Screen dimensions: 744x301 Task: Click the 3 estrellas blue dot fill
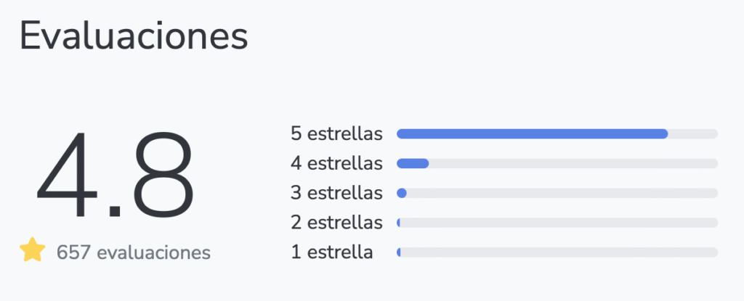(x=401, y=193)
